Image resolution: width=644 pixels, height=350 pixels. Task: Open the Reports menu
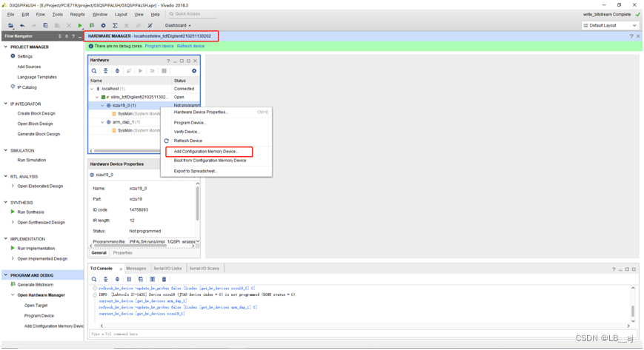[77, 14]
